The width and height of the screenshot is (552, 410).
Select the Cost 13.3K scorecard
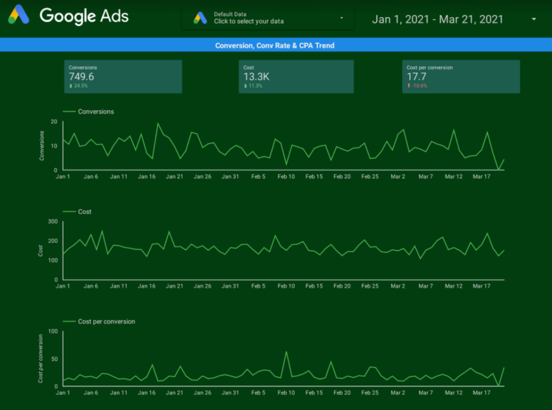[x=296, y=76]
